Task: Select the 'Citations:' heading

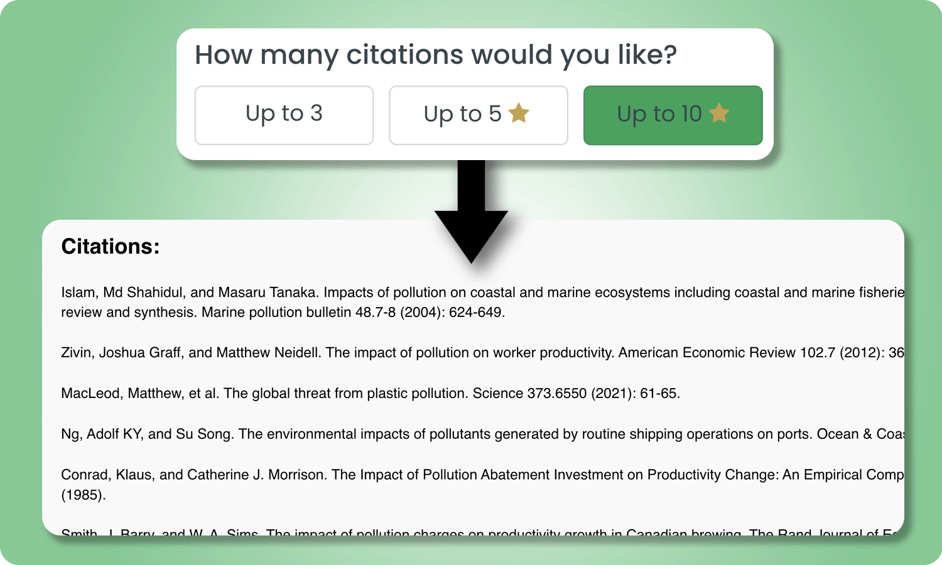Action: click(110, 246)
